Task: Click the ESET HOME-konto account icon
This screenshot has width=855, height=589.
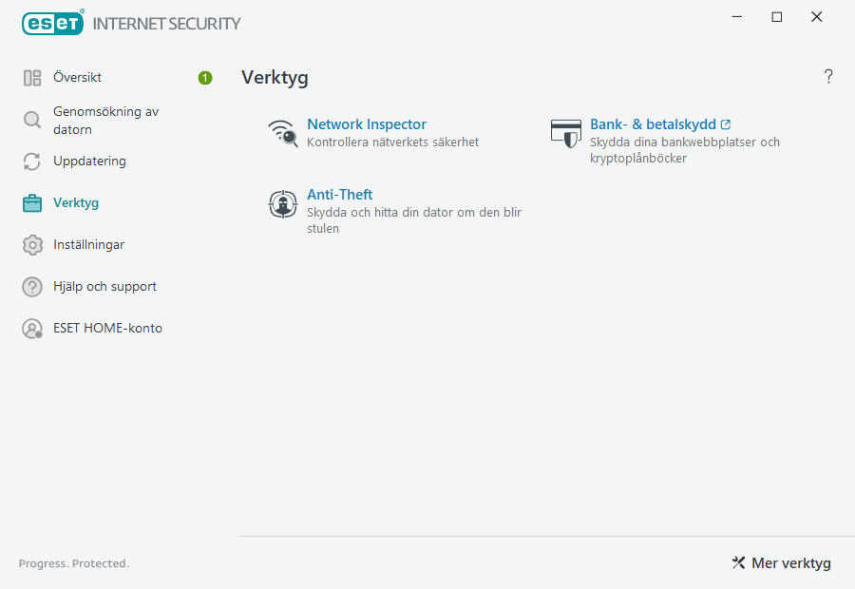Action: [x=31, y=328]
